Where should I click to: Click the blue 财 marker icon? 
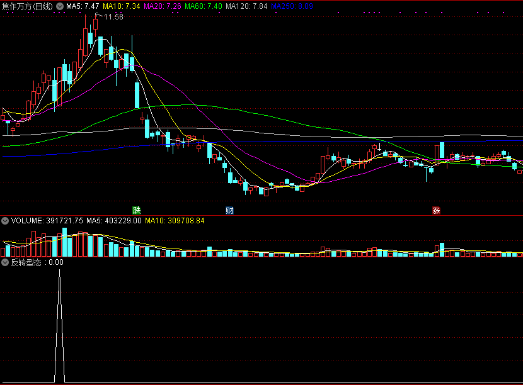coord(229,210)
